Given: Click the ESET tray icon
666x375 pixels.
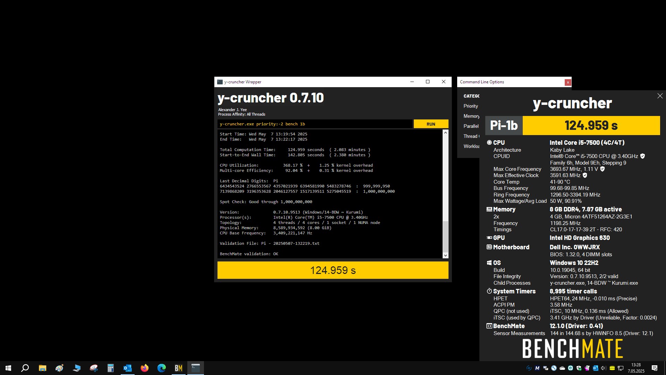Looking at the screenshot, I should [571, 368].
